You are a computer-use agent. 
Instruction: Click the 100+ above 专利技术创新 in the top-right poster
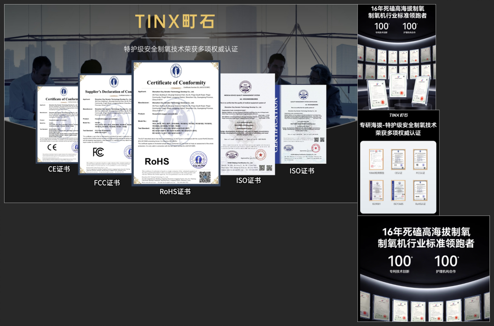[x=382, y=26]
